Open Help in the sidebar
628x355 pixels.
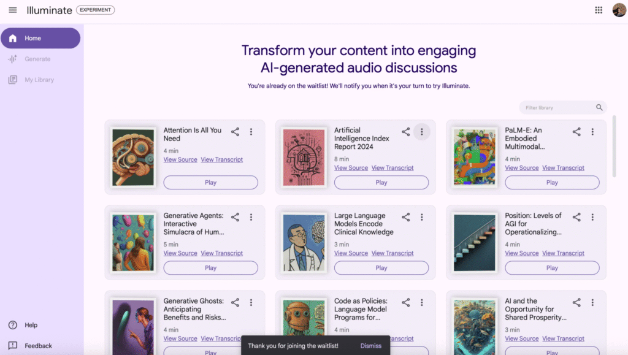point(23,325)
